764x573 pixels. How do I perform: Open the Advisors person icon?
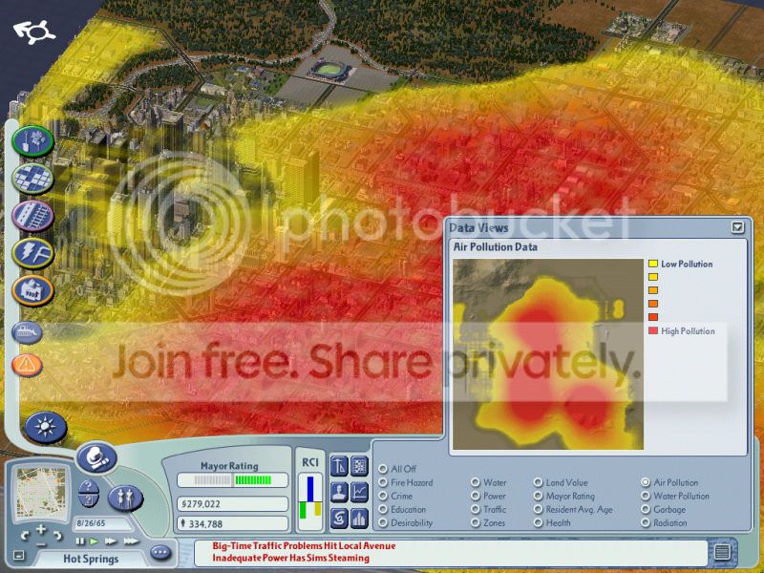pos(339,492)
